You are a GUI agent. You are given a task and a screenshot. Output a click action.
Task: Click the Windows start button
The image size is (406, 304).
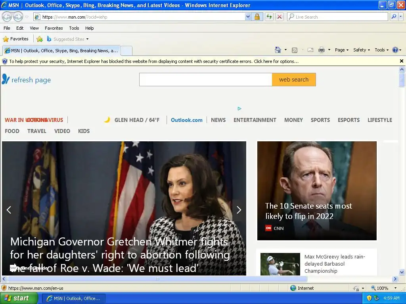pyautogui.click(x=19, y=298)
